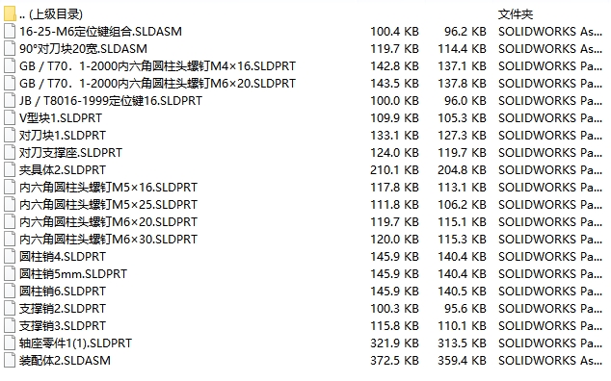Select the file icon beside 90°对刀块20宽.SLDASM
Screen dimensions: 611x381
pos(10,49)
